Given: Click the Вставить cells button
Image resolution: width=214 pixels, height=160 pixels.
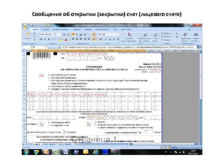Looking at the screenshot, I should pyautogui.click(x=167, y=33).
